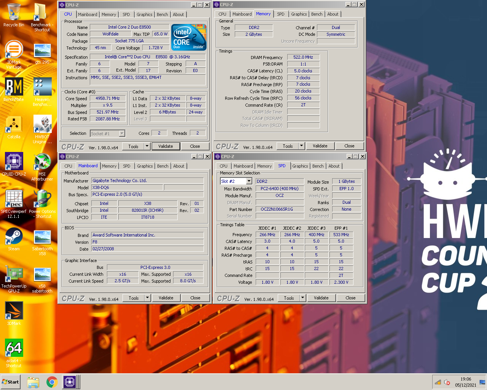Viewport: 487px width, 390px height.
Task: Open the Power Options Shortcut icon
Action: pos(42,204)
